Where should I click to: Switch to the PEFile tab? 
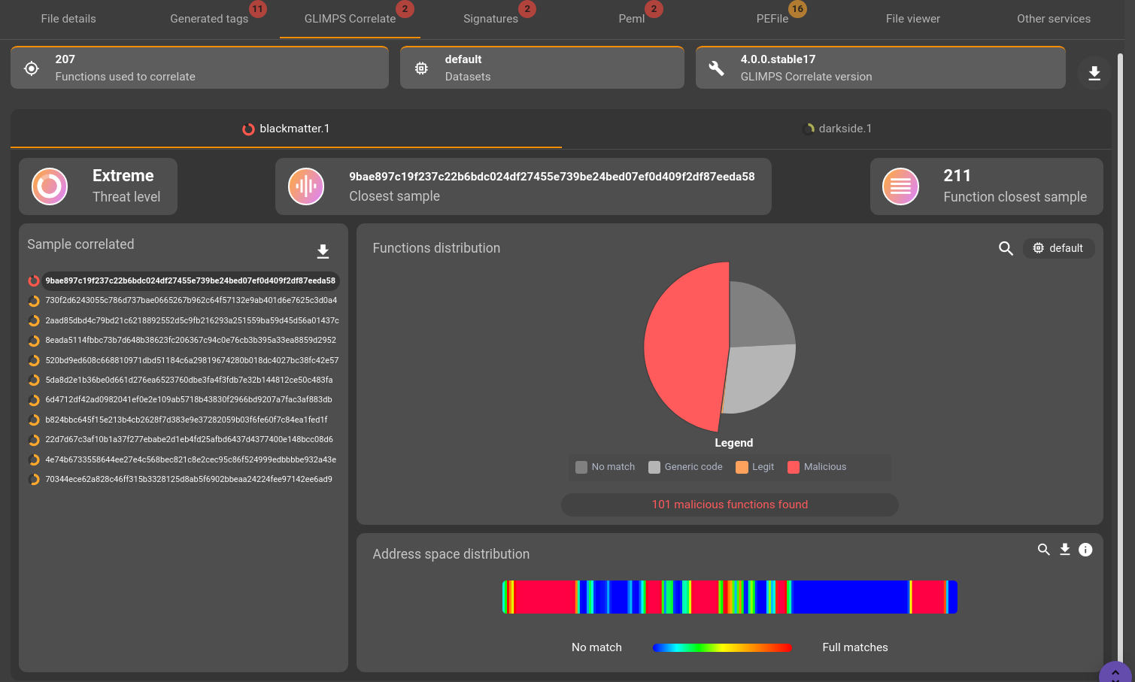[x=772, y=19]
